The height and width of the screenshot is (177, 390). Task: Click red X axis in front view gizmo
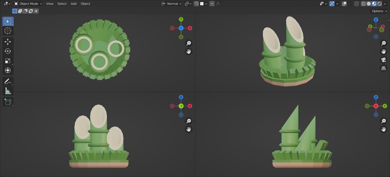190,106
